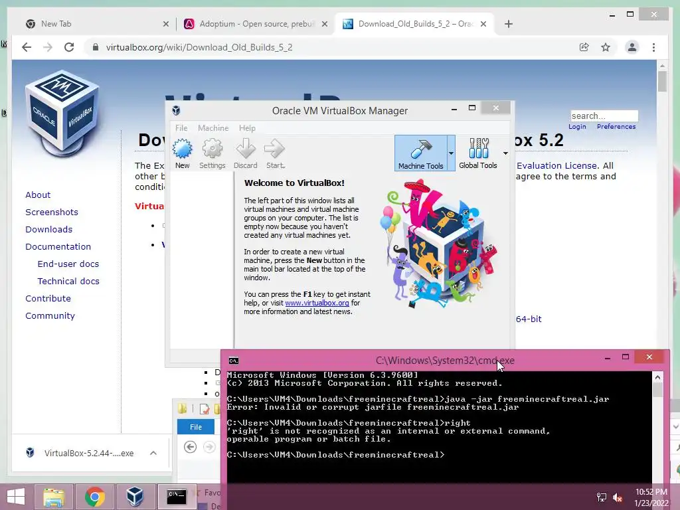Image resolution: width=680 pixels, height=510 pixels.
Task: Go back in Chrome
Action: click(27, 47)
